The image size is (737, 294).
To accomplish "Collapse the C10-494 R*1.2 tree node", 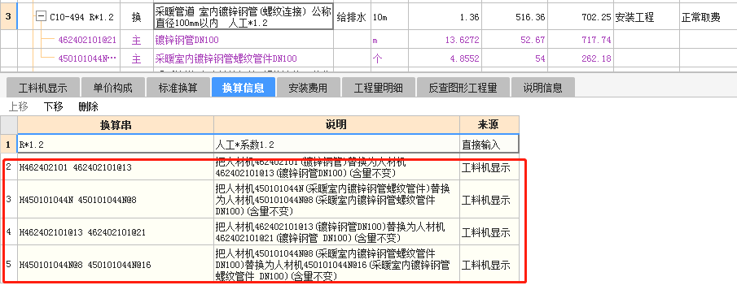I will 41,17.
